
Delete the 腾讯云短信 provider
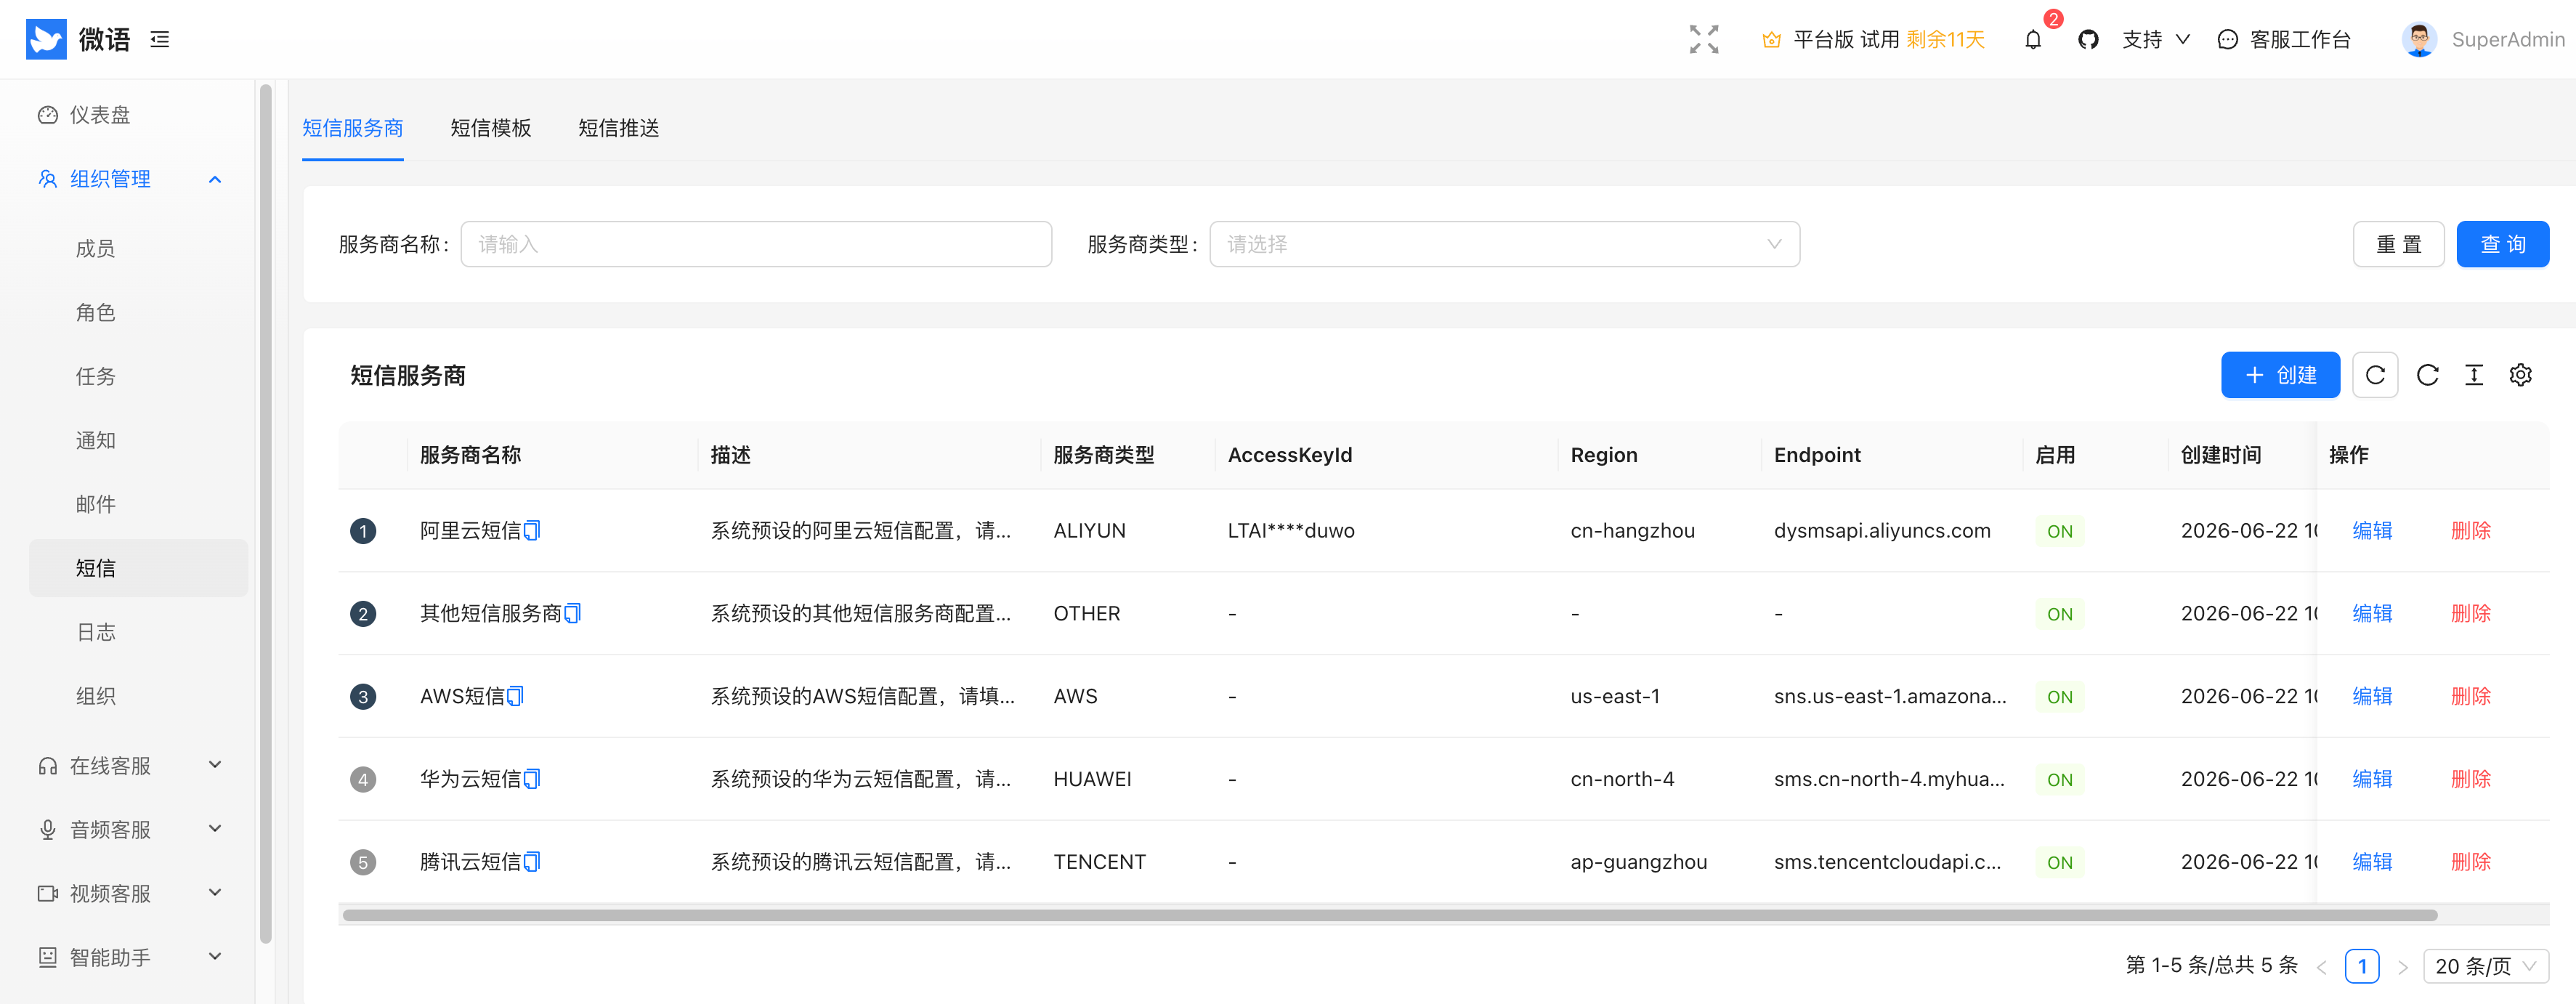2470,862
